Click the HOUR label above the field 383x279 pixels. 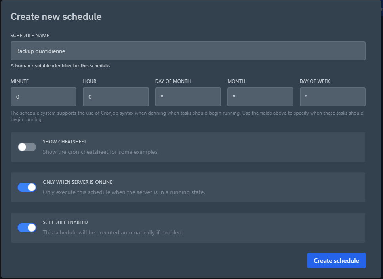(x=90, y=81)
